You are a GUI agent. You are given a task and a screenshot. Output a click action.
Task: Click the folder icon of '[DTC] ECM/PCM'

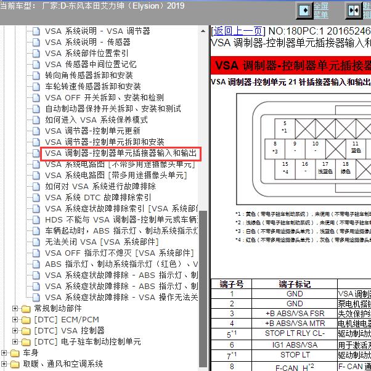pos(26,320)
